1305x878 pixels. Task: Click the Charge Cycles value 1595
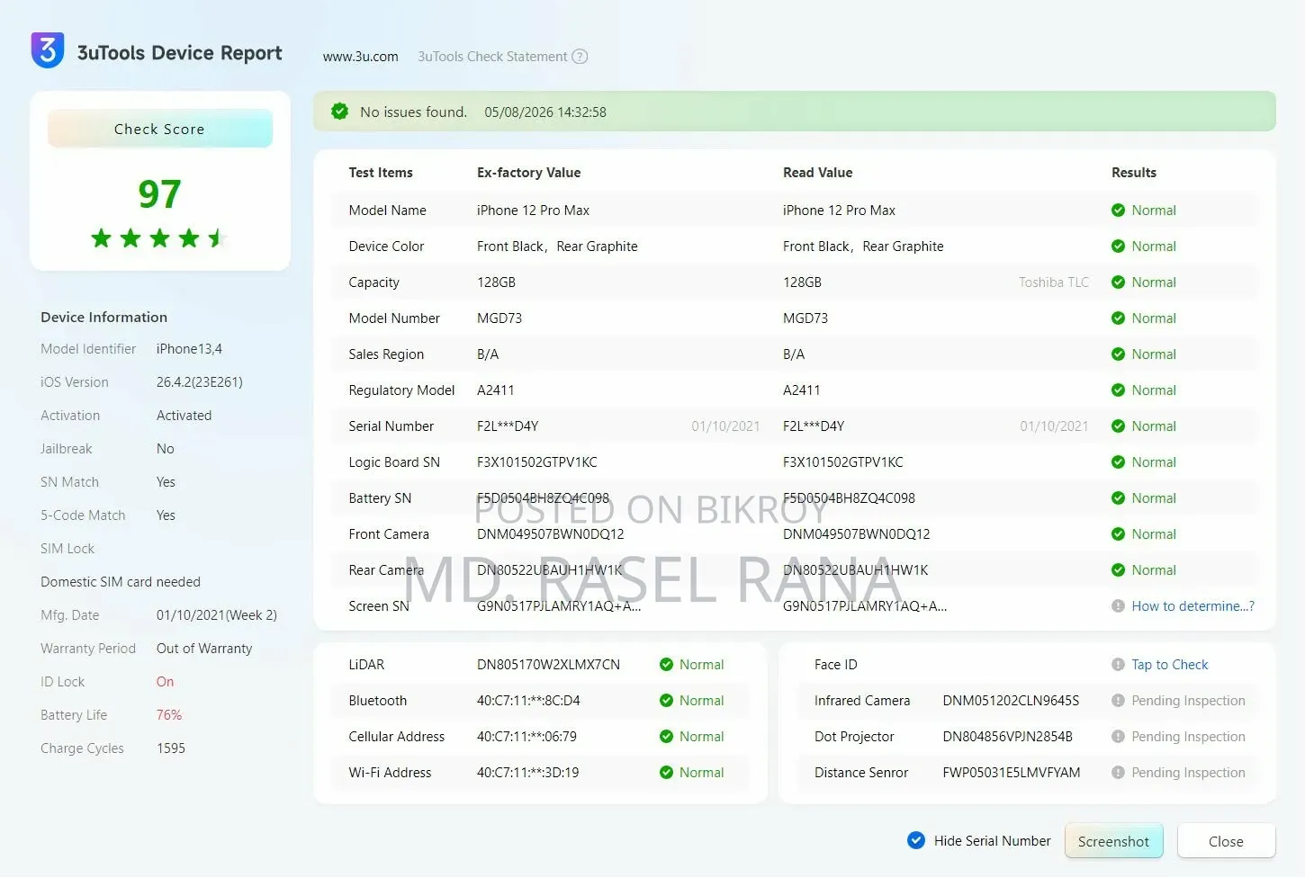click(x=170, y=748)
